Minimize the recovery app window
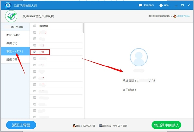194x132 pixels. point(176,5)
